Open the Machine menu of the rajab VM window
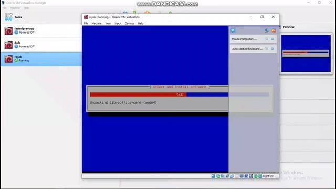 point(97,23)
